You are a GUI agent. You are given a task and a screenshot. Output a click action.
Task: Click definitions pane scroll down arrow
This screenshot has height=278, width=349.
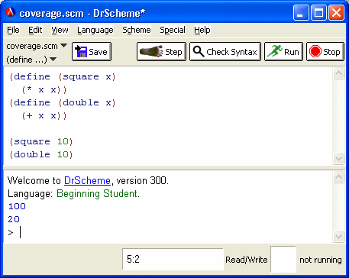pos(338,159)
